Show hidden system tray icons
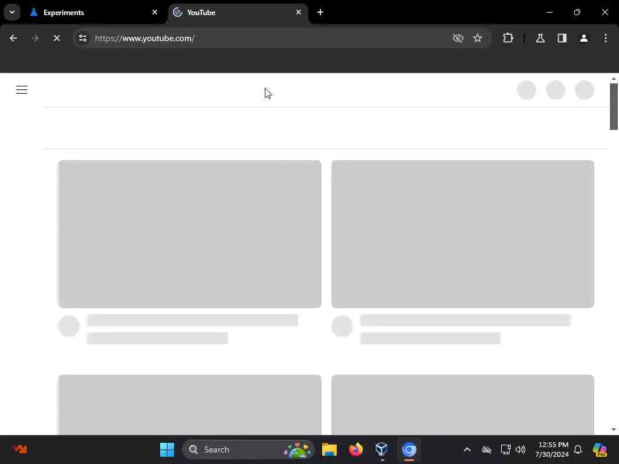619x464 pixels. point(467,449)
